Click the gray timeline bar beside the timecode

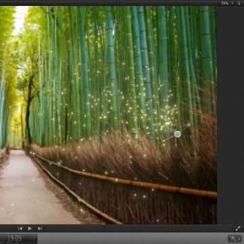click(132, 239)
